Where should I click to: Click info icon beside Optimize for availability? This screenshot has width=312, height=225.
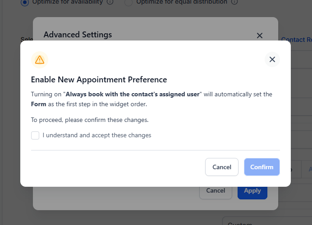pos(110,2)
